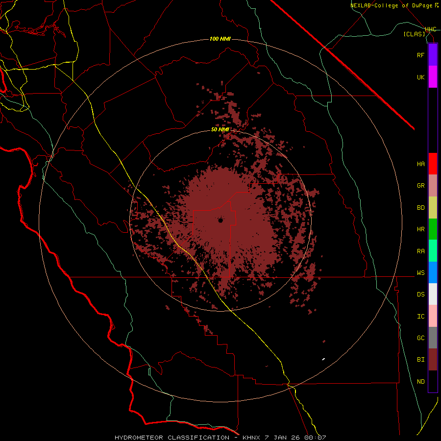Click the GC gray legend color swatch
This screenshot has width=441, height=441.
click(433, 338)
